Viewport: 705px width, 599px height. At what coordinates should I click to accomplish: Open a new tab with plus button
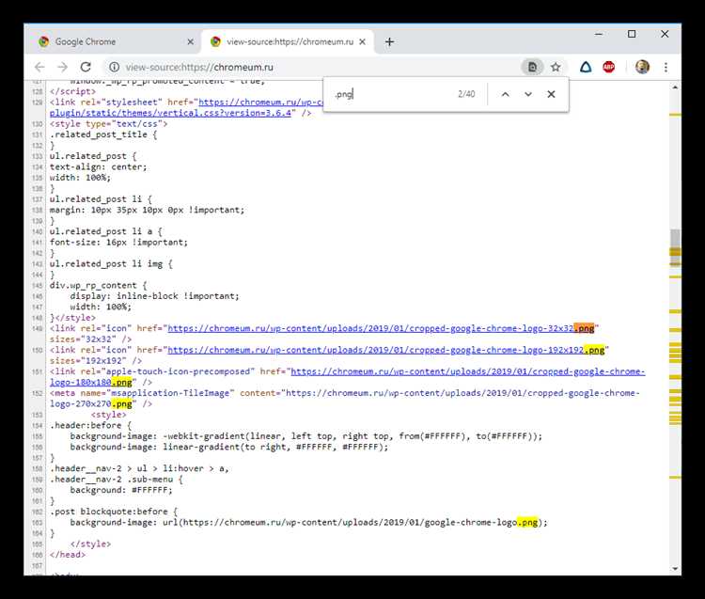click(389, 41)
